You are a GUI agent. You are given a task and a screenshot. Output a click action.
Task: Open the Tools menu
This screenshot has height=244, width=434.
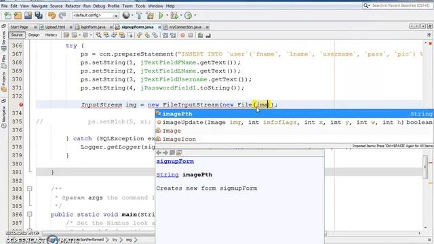tap(140, 6)
